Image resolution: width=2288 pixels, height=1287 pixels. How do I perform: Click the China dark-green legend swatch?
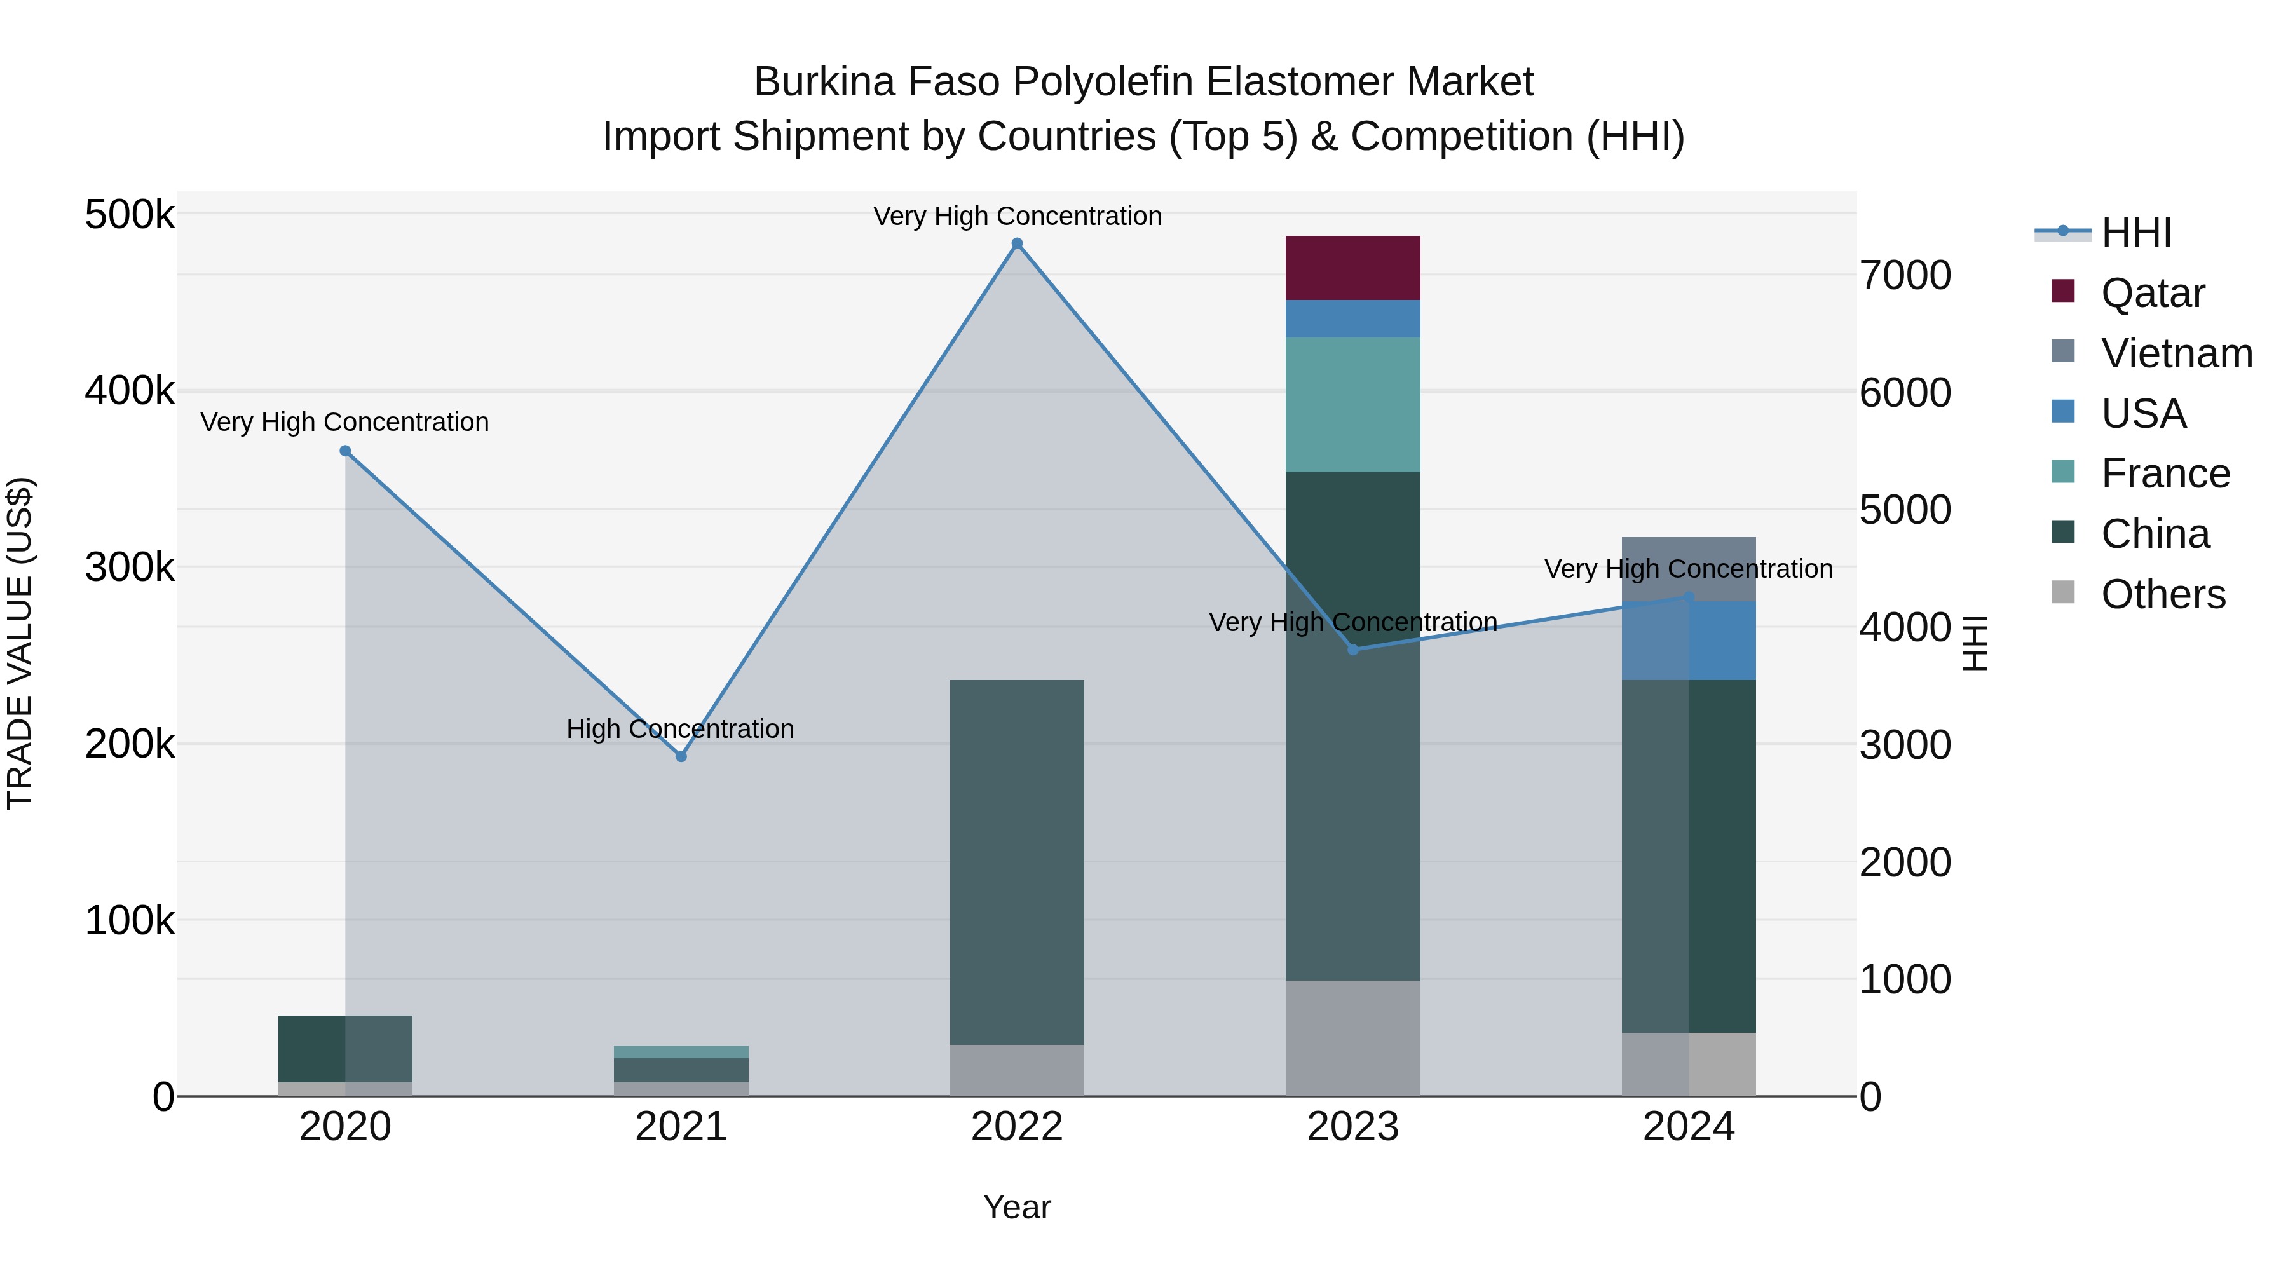click(x=2063, y=531)
